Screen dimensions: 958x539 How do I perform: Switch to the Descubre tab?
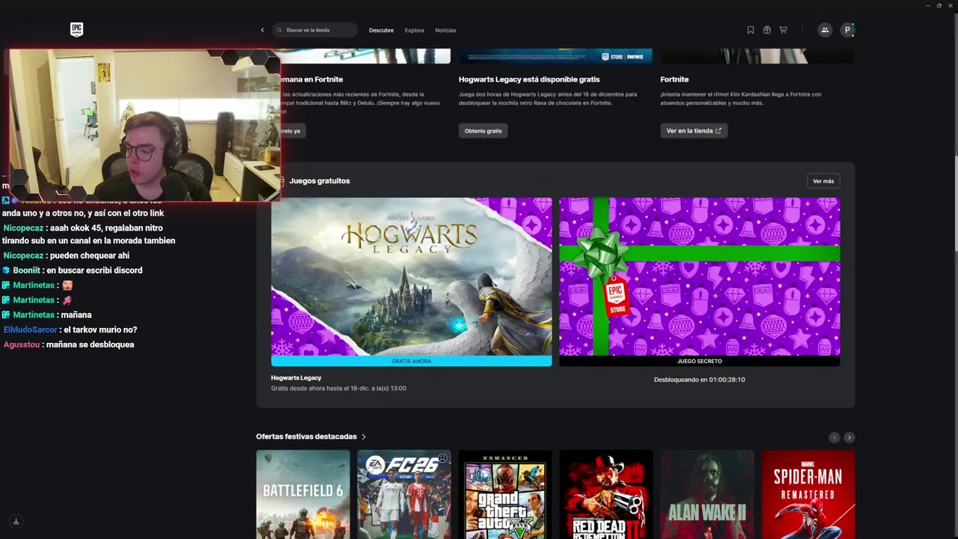point(381,30)
